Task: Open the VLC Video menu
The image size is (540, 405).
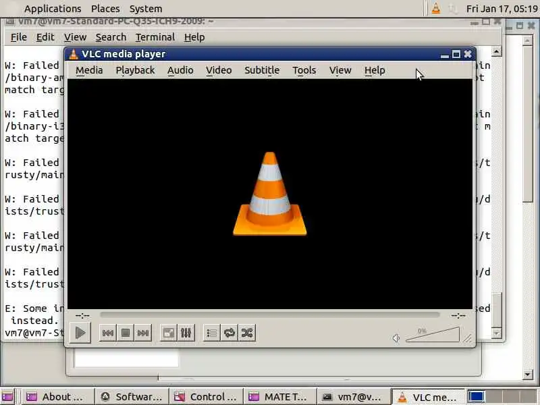Action: coord(219,70)
